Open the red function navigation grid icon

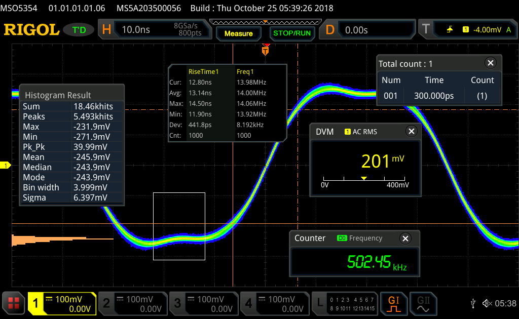(14, 303)
